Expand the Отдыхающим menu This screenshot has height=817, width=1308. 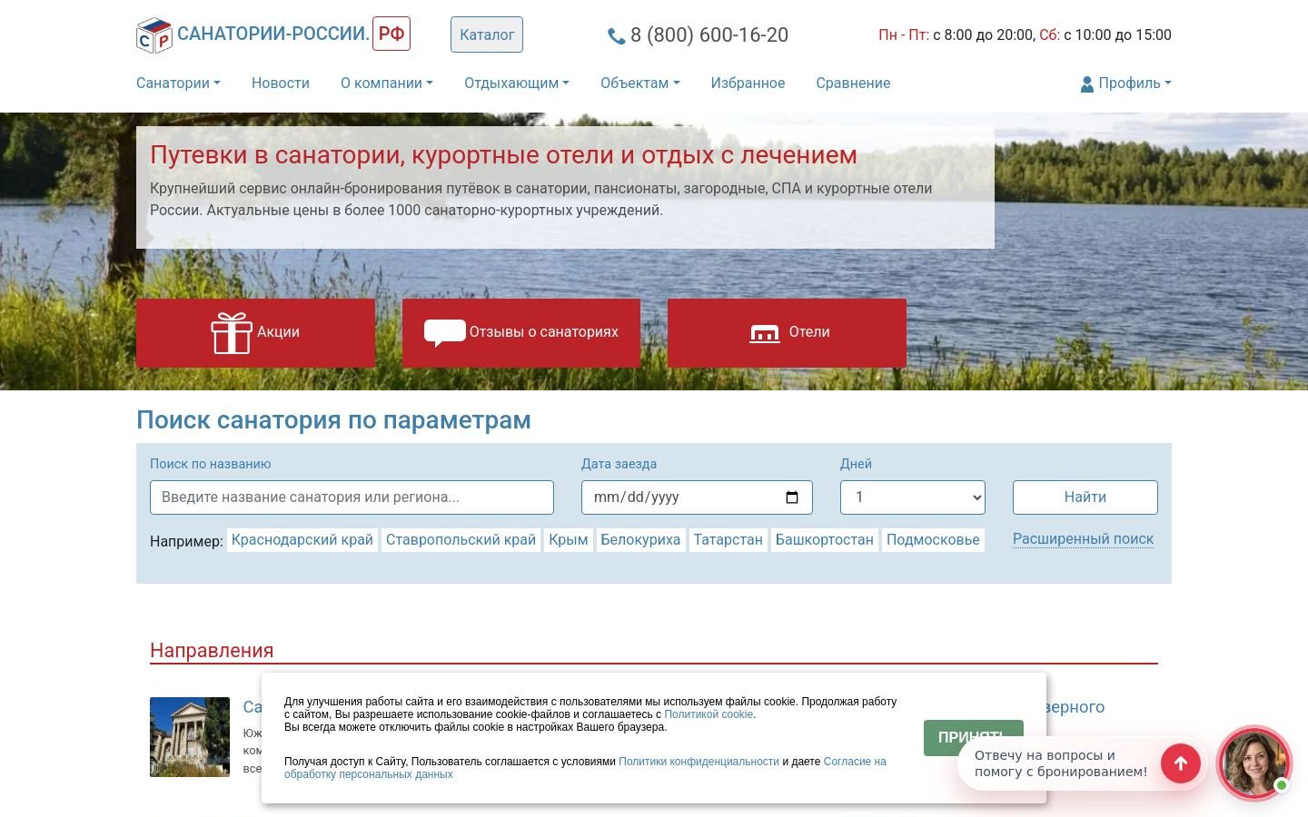pos(517,83)
